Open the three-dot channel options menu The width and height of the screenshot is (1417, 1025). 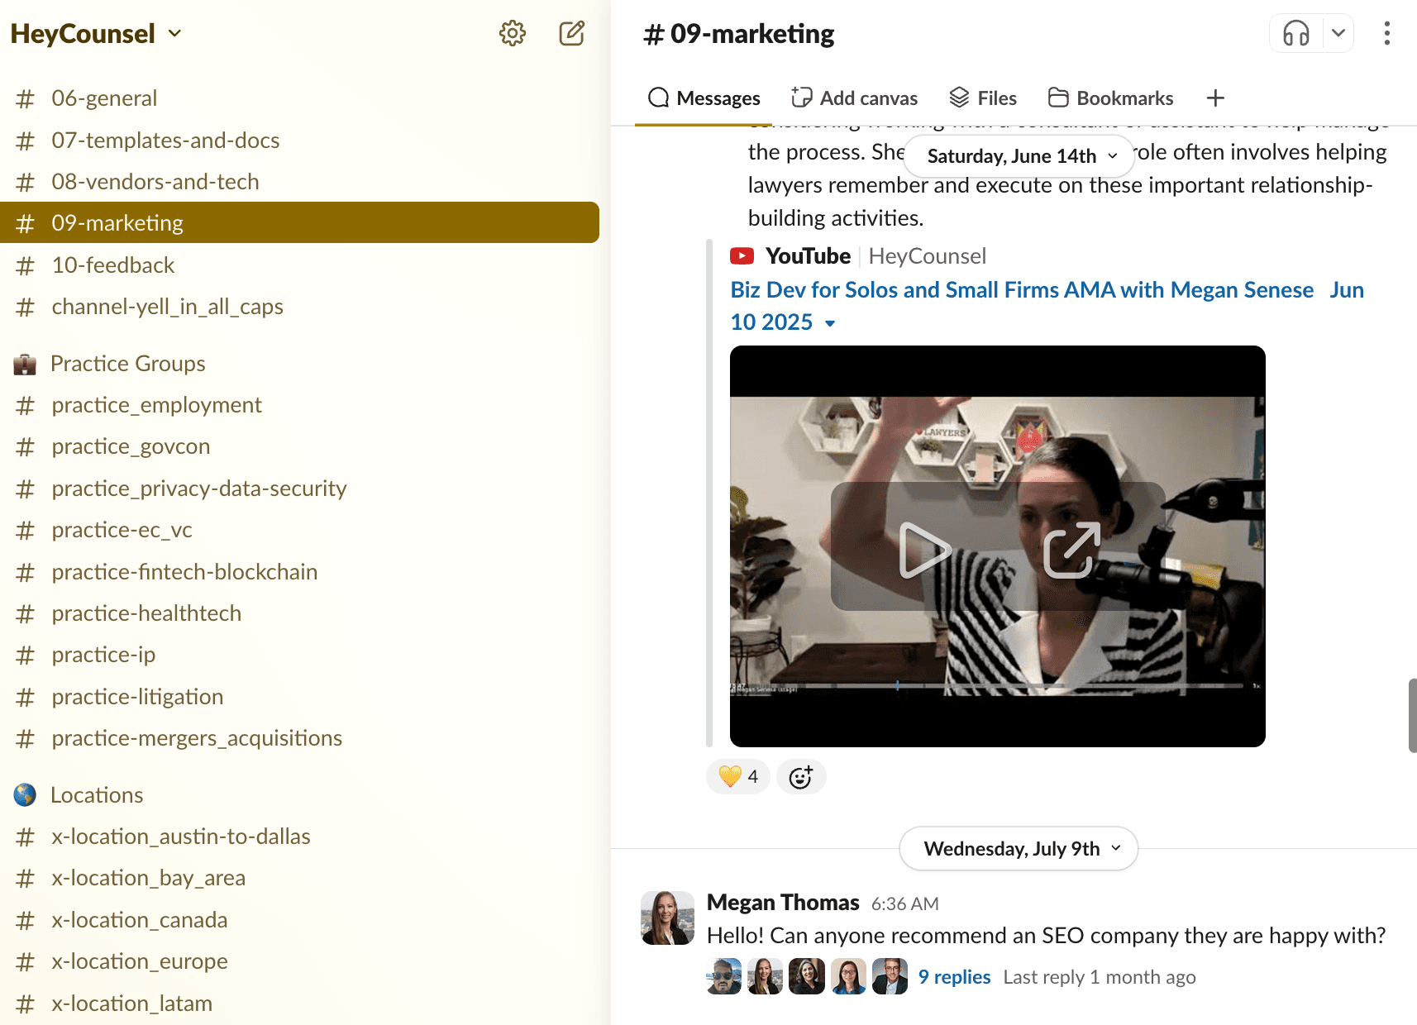(x=1386, y=34)
